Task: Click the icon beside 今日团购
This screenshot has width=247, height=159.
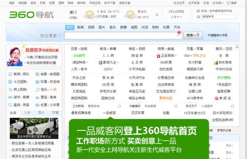Action: (x=10, y=82)
